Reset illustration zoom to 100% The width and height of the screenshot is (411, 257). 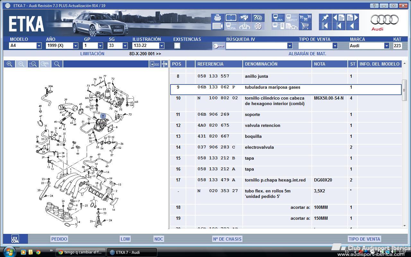(45, 64)
